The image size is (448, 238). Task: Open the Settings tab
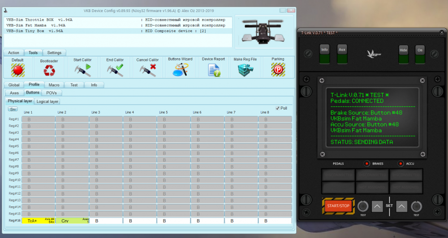pyautogui.click(x=54, y=53)
